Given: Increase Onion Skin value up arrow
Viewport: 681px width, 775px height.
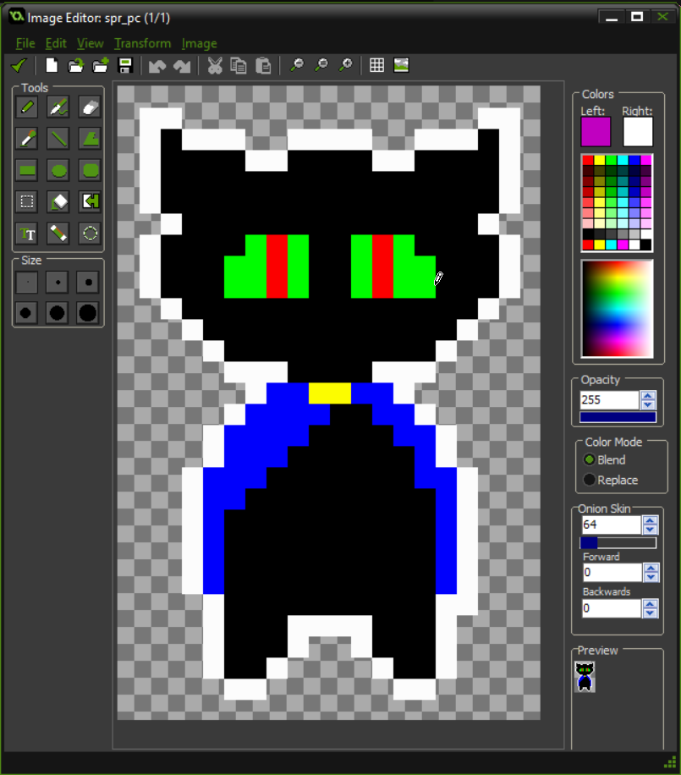Looking at the screenshot, I should click(x=651, y=520).
